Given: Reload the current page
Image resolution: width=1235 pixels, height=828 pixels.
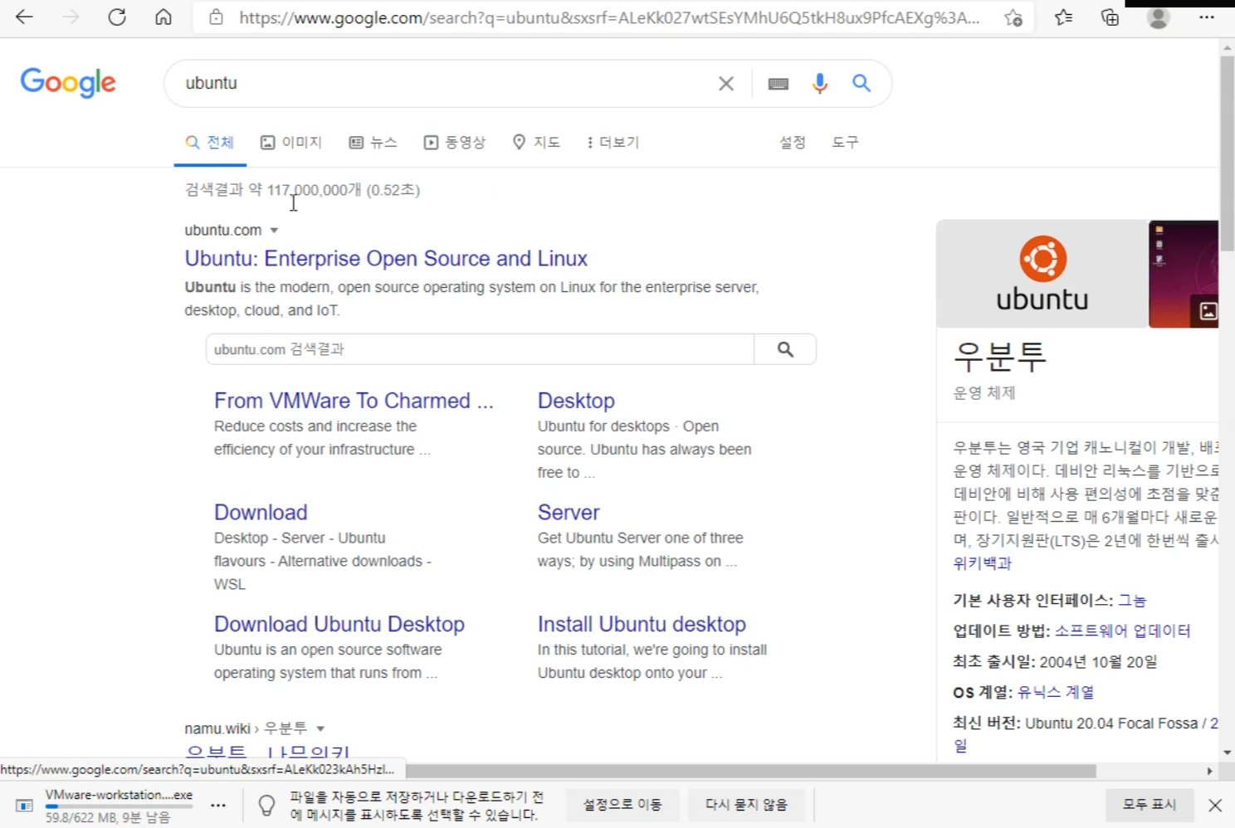Looking at the screenshot, I should 117,17.
